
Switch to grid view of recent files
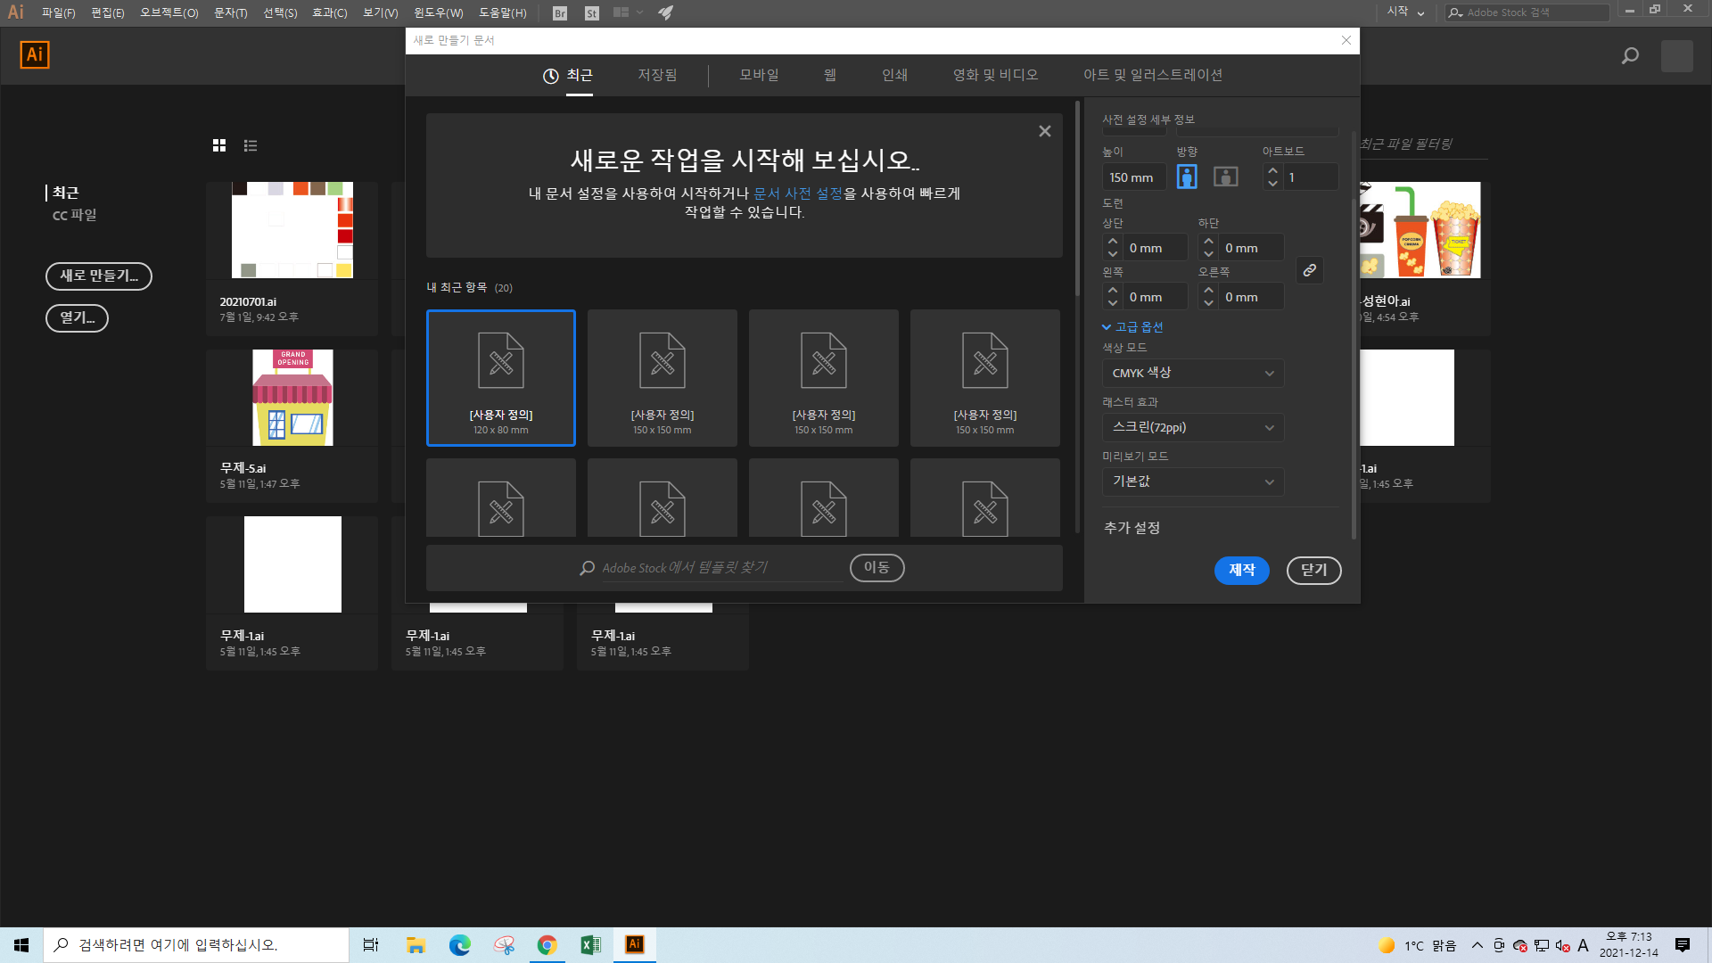(x=219, y=145)
